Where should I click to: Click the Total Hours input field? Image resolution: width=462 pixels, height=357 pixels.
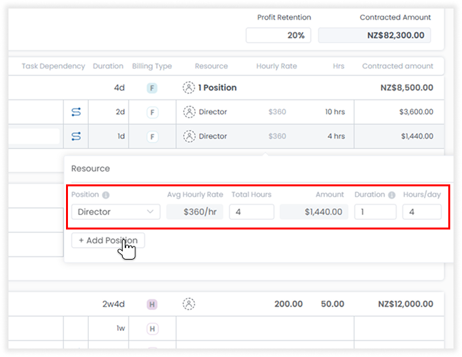pos(252,212)
